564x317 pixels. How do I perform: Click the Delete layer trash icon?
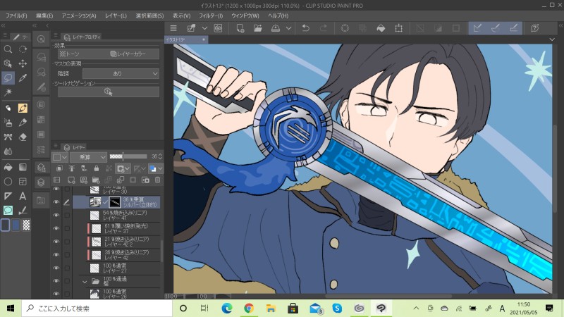tap(157, 180)
